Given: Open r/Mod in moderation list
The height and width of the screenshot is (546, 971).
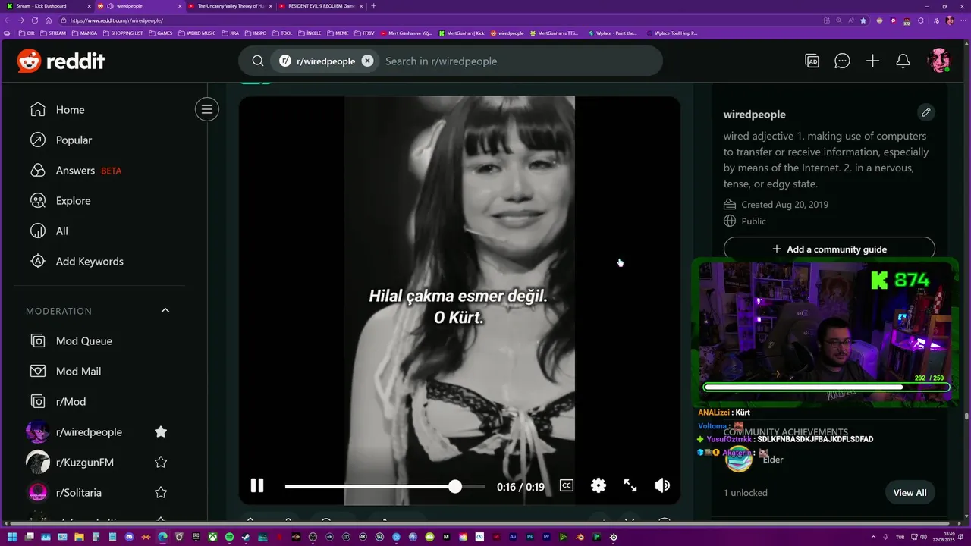Looking at the screenshot, I should pos(58,402).
